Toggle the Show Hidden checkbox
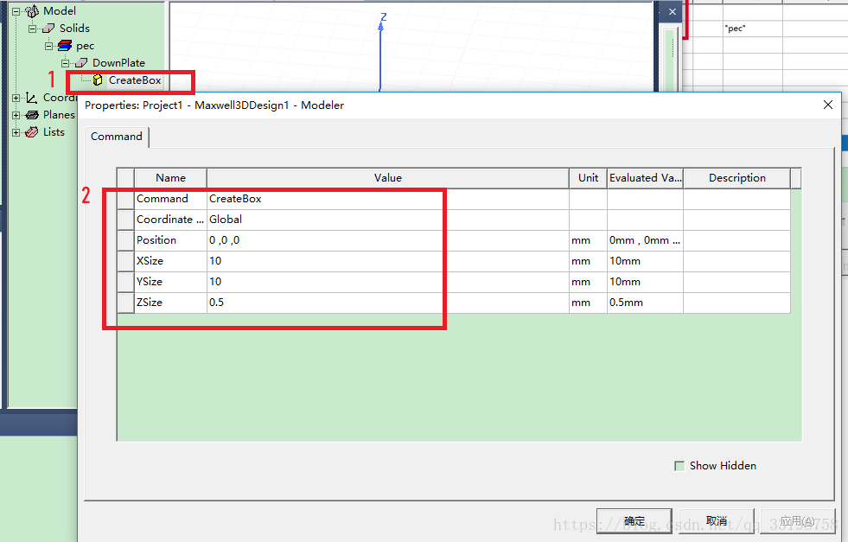The height and width of the screenshot is (542, 848). pyautogui.click(x=679, y=466)
